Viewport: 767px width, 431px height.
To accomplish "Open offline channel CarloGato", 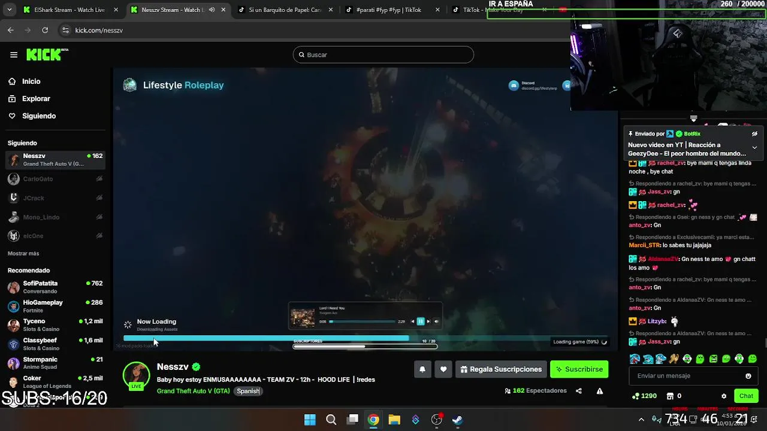I will tap(56, 179).
